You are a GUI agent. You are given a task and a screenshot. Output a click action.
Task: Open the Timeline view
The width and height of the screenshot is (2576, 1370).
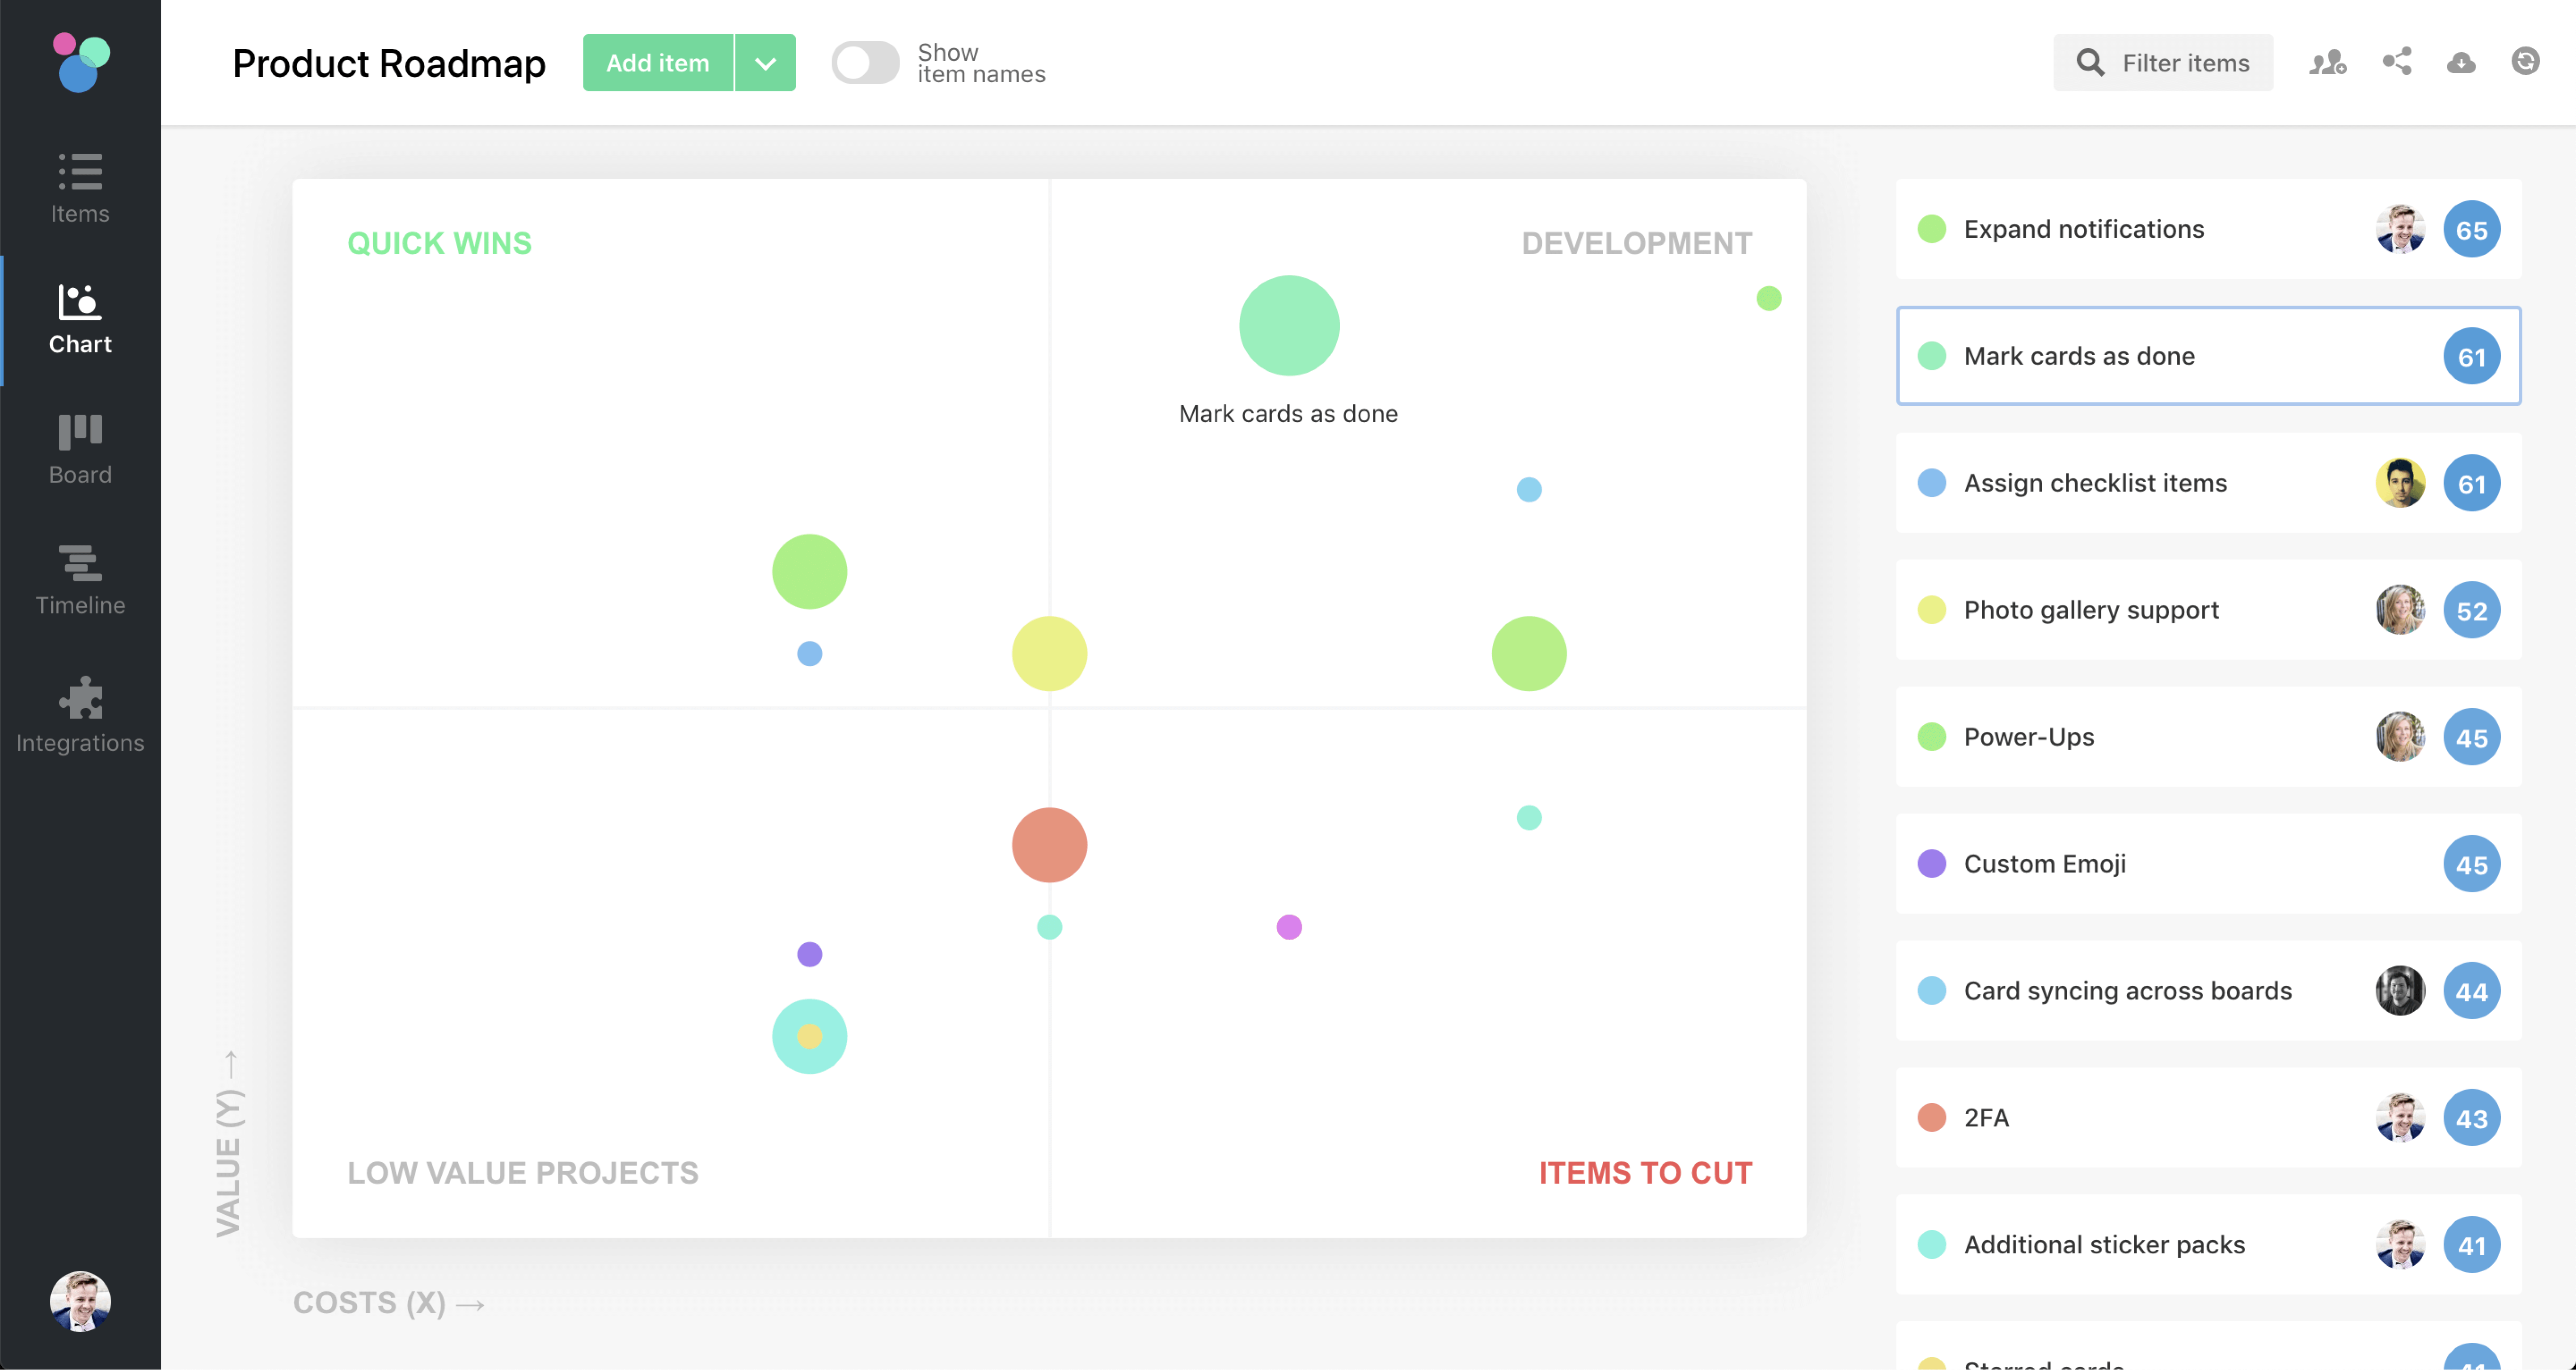[80, 579]
